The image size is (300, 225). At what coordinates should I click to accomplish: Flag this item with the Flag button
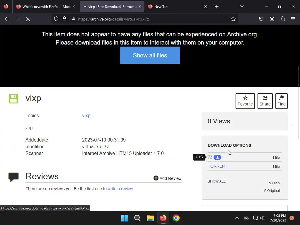[x=282, y=101]
